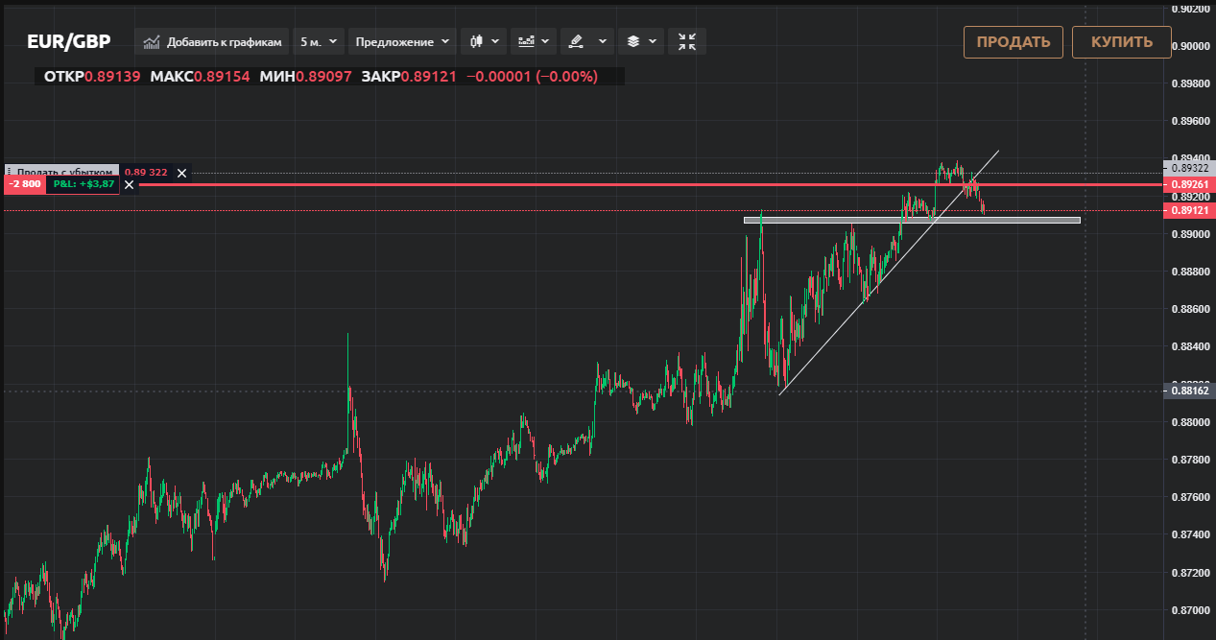This screenshot has width=1216, height=640.
Task: Click the МАКС 0.89154 high value
Action: (201, 77)
